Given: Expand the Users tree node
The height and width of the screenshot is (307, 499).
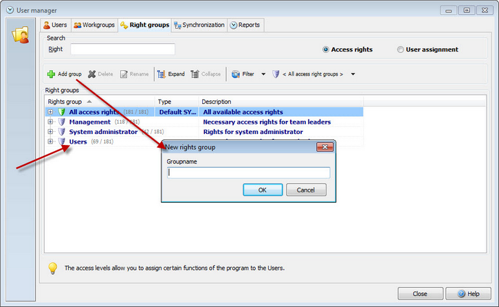Looking at the screenshot, I should (x=50, y=141).
